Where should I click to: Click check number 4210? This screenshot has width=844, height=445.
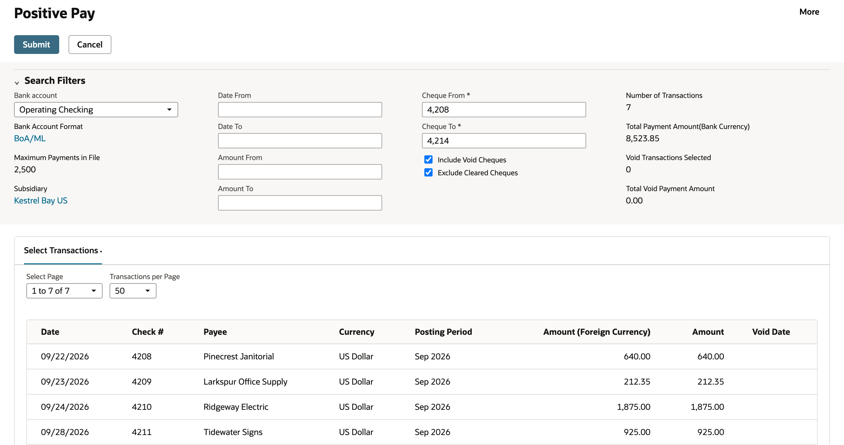pos(142,407)
